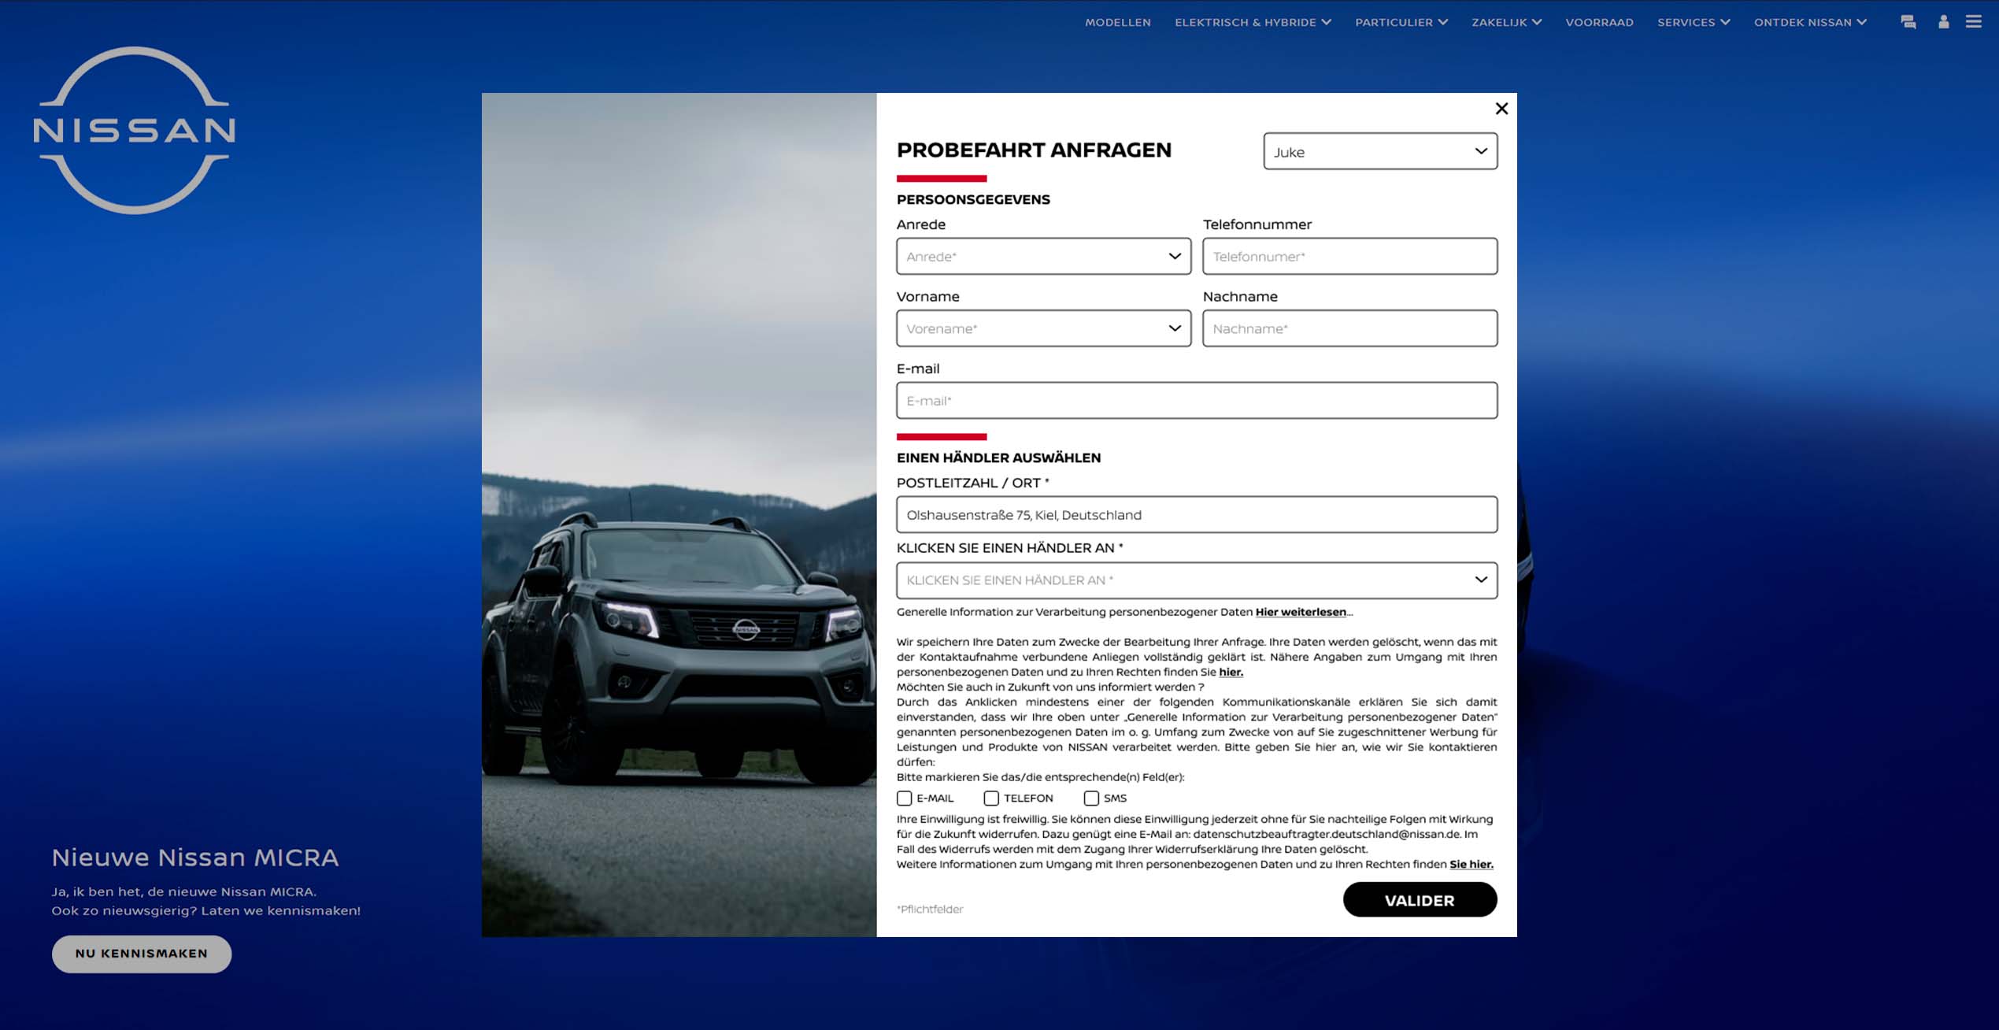Go to Voorraad in navigation

pyautogui.click(x=1599, y=22)
